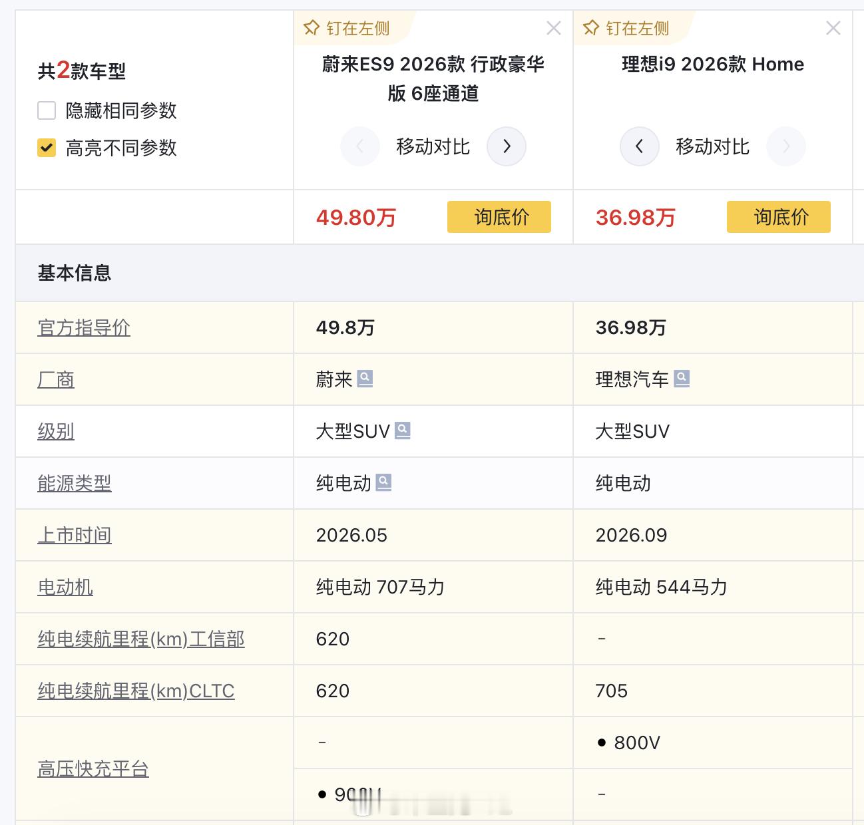
Task: Remove 蔚来ES9 from comparison
Action: tap(553, 28)
